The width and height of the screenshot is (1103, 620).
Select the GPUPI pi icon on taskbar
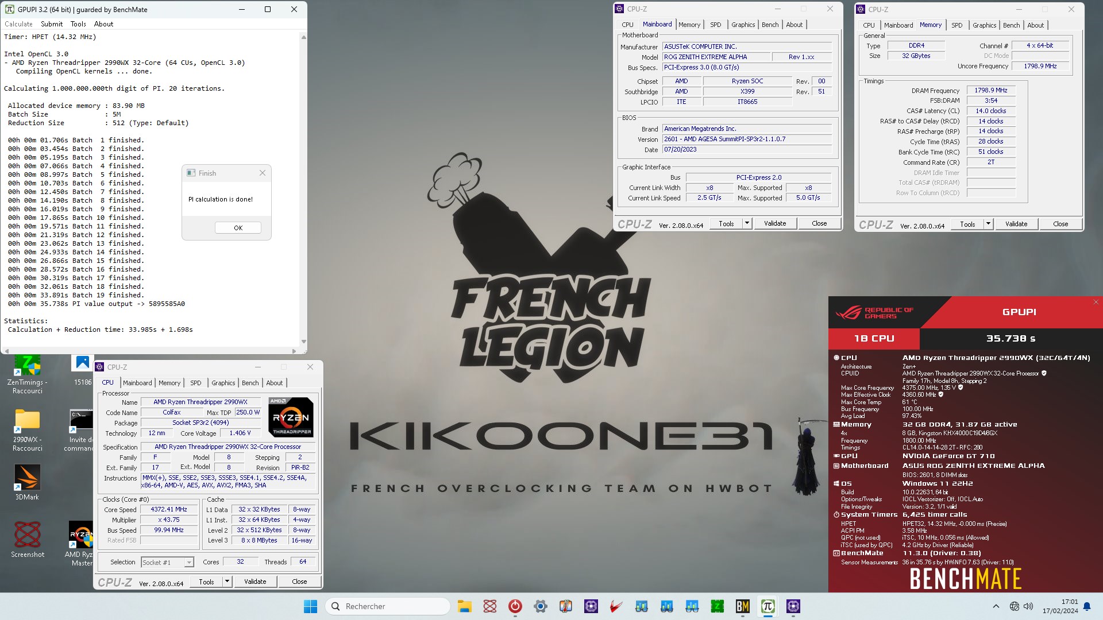click(768, 606)
